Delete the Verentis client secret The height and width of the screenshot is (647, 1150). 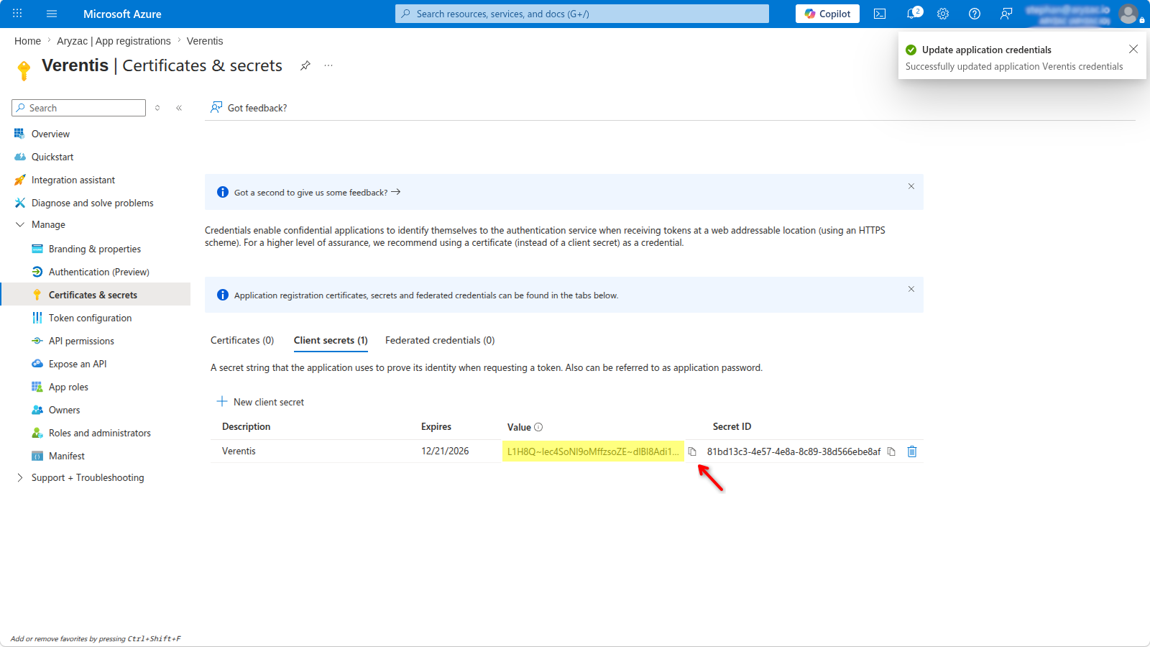(912, 451)
